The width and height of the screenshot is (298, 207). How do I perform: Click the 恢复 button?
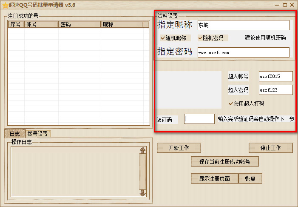point(250,178)
